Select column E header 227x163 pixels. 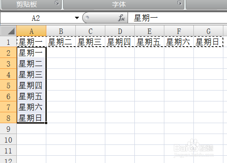coord(149,31)
